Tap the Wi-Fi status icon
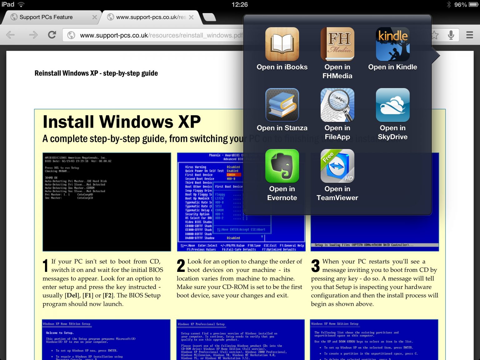Screen dimensions: 480x360 [x=21, y=4]
